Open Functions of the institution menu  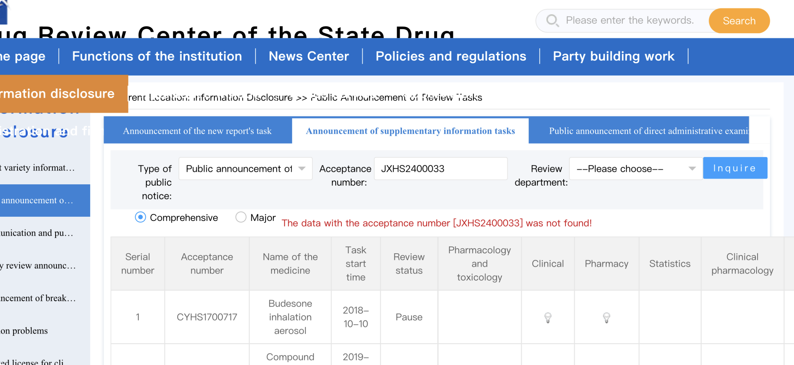(x=157, y=56)
